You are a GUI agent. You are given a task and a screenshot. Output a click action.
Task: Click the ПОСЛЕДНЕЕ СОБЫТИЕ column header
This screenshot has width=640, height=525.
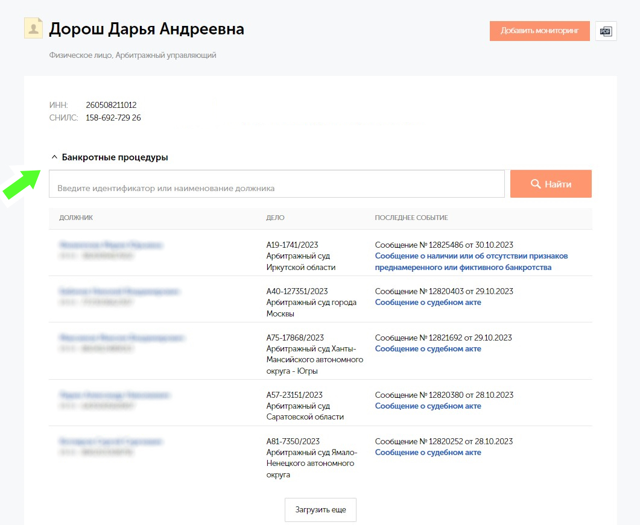[x=411, y=218]
